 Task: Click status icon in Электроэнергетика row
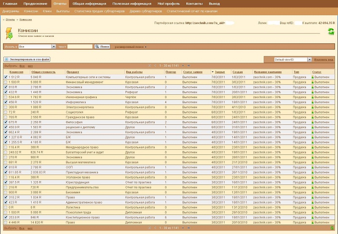[313, 107]
